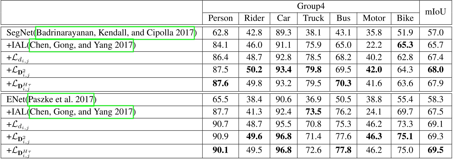Viewport: 453px width, 159px height.
Task: Click the bold 73.5 Truck value
Action: click(313, 112)
